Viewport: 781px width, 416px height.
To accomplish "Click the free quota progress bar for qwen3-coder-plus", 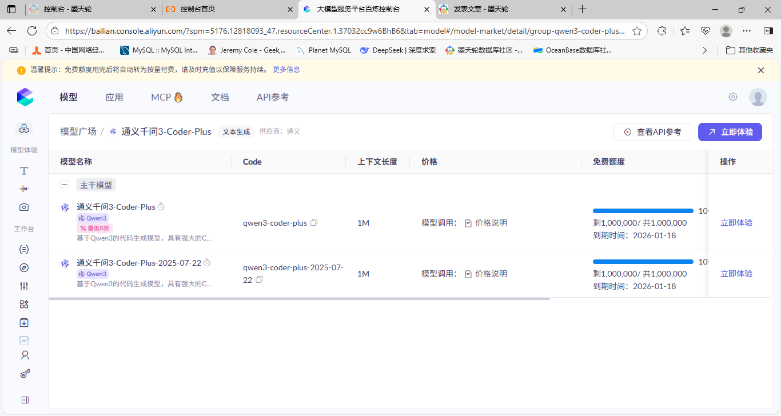I will (x=643, y=211).
